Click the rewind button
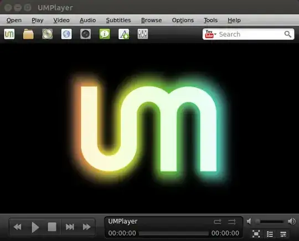The image size is (299, 241). click(x=18, y=227)
